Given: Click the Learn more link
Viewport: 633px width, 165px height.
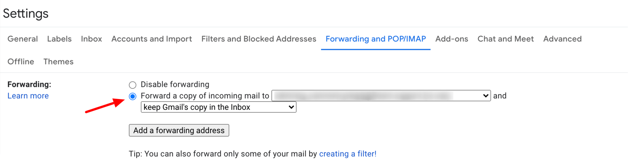Looking at the screenshot, I should click(28, 96).
